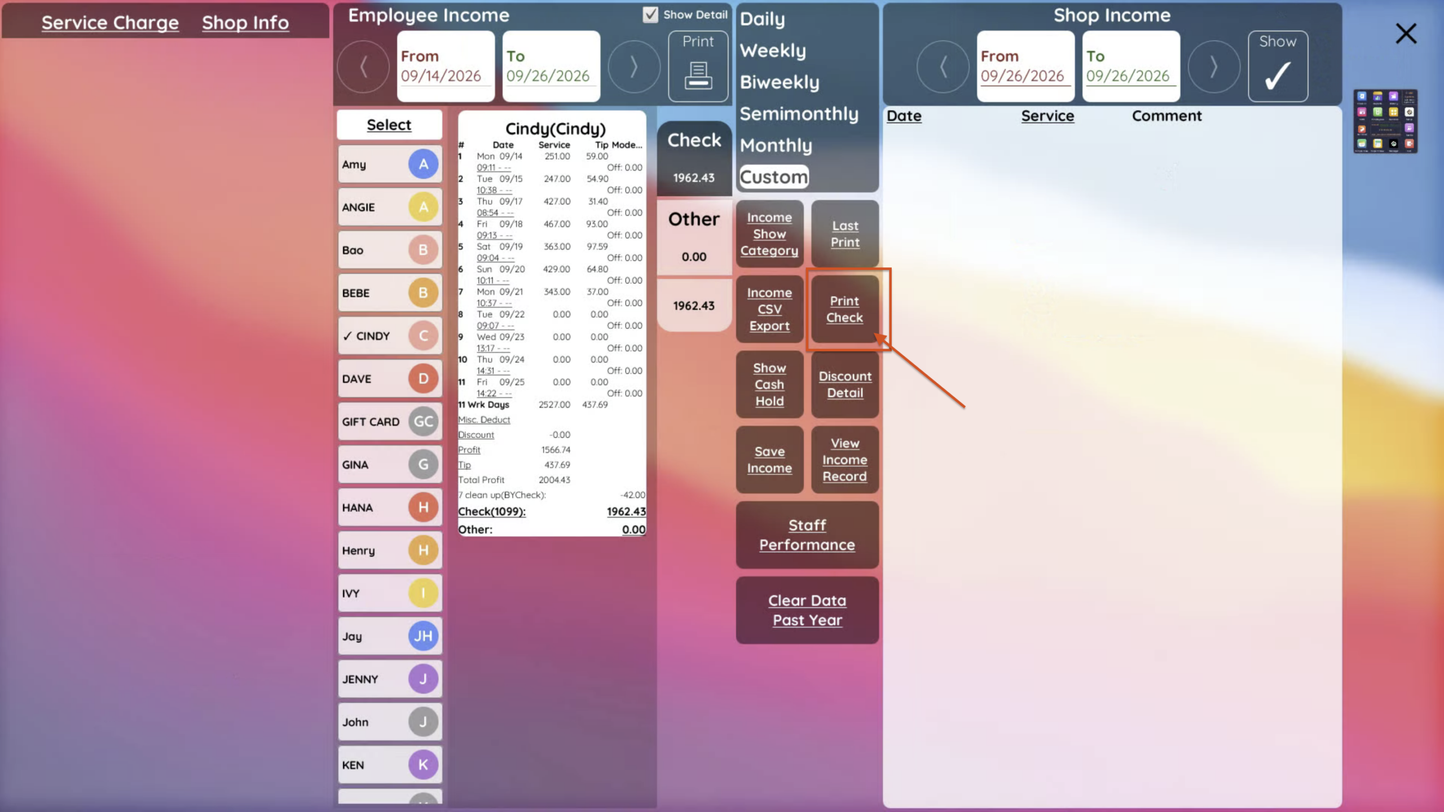The height and width of the screenshot is (812, 1444).
Task: Open the desktop thumbnail preview at right
Action: pyautogui.click(x=1385, y=121)
